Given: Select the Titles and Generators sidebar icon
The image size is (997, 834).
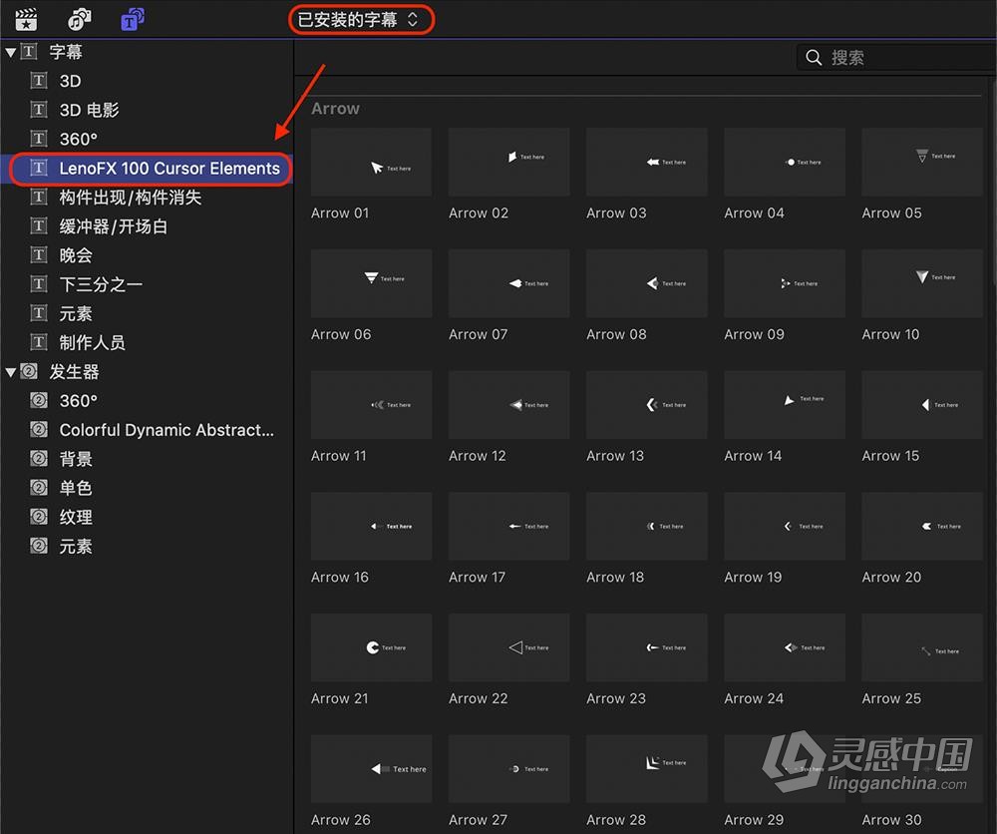Looking at the screenshot, I should [133, 19].
